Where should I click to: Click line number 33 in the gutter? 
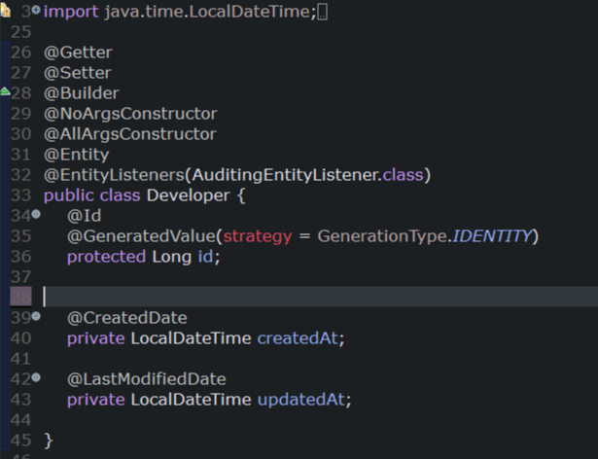point(21,195)
